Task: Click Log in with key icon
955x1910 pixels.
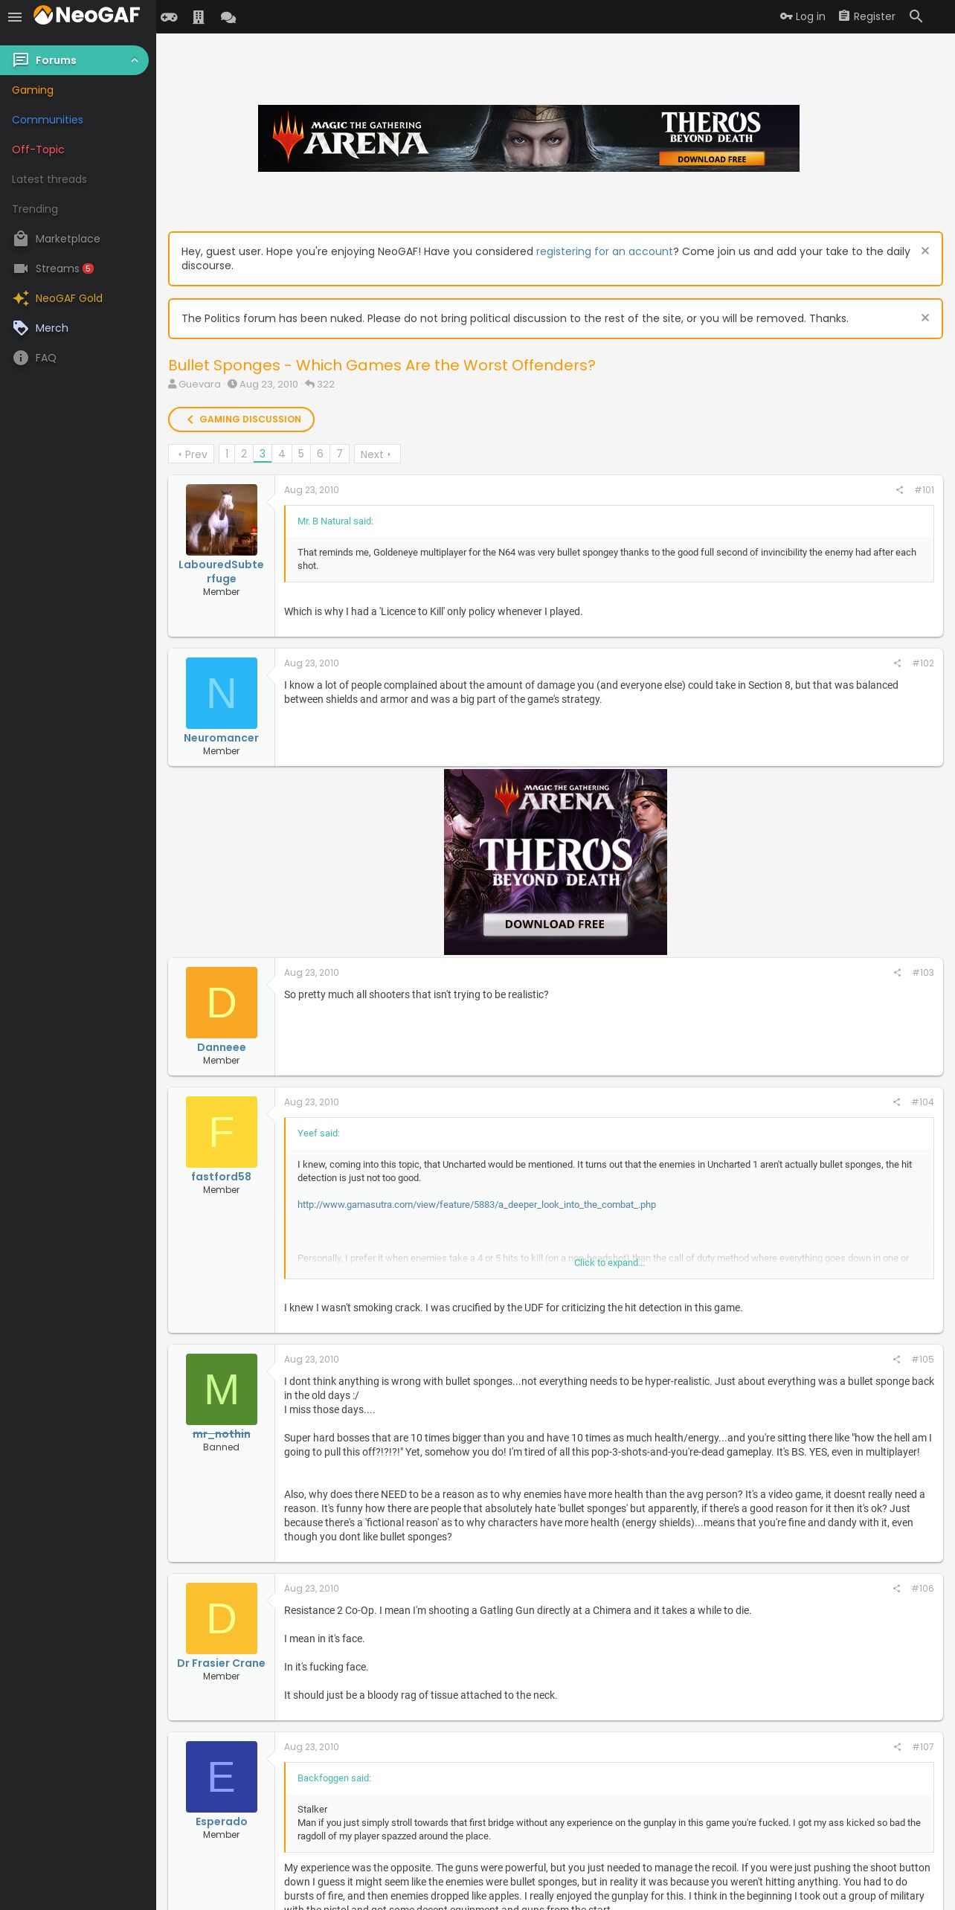Action: click(x=803, y=16)
